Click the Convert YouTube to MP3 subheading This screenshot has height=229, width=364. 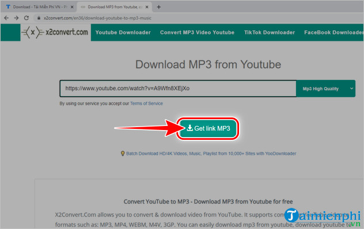point(208,201)
